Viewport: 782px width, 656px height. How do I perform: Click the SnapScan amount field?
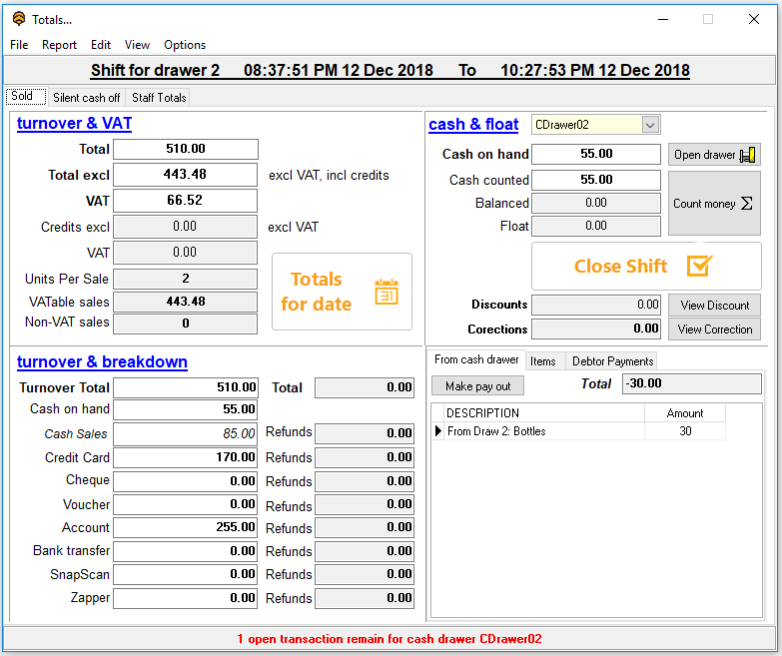pos(185,574)
